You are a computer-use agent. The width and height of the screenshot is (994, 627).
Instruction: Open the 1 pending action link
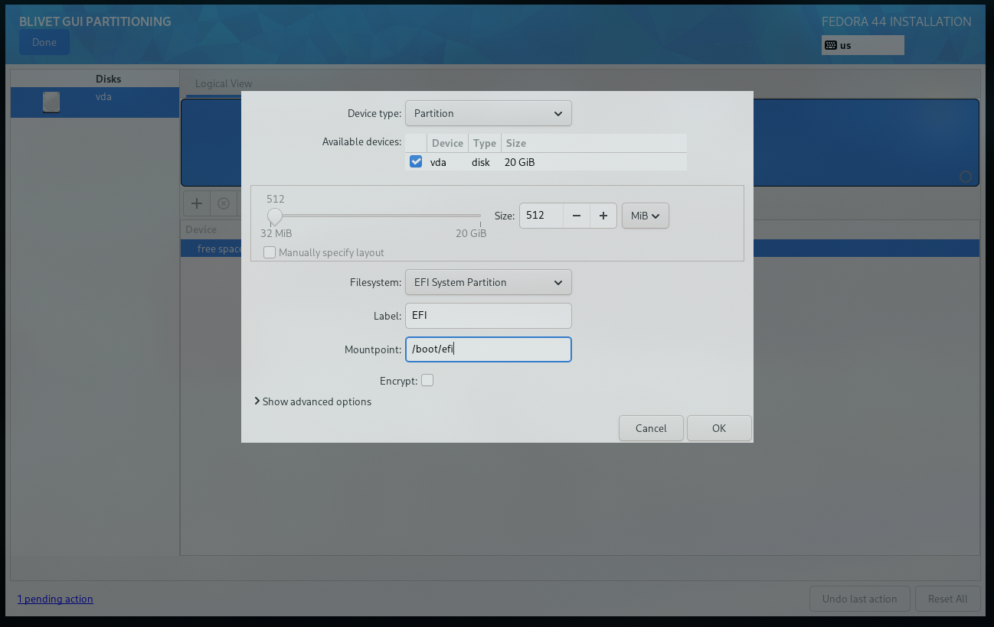55,599
